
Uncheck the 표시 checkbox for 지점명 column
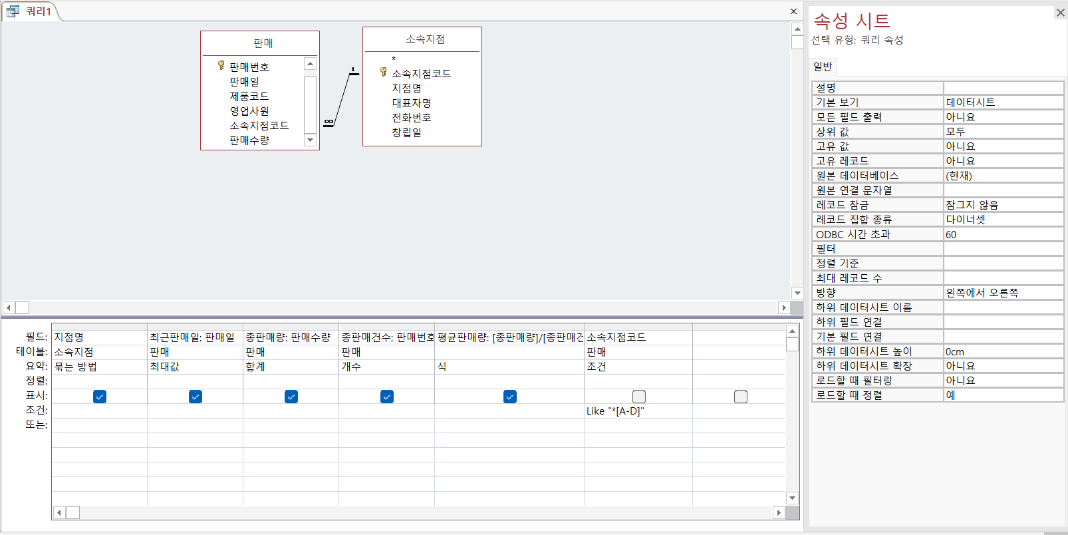point(100,397)
